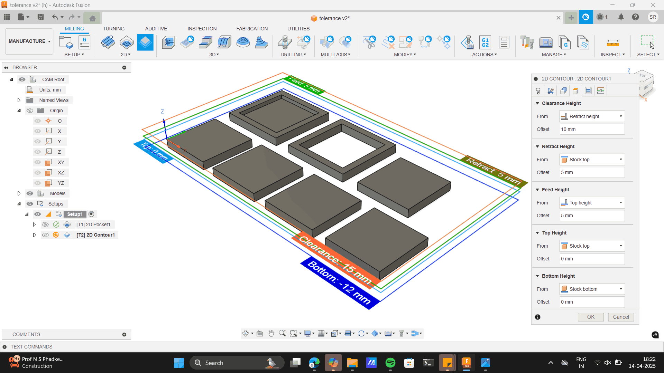
Task: Click the Cancel button
Action: coord(621,317)
